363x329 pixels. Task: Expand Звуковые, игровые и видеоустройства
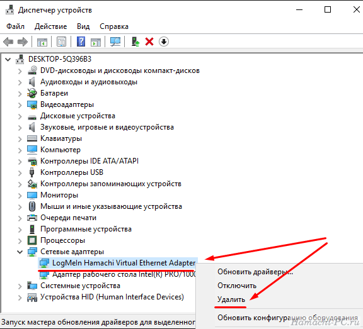coord(20,128)
